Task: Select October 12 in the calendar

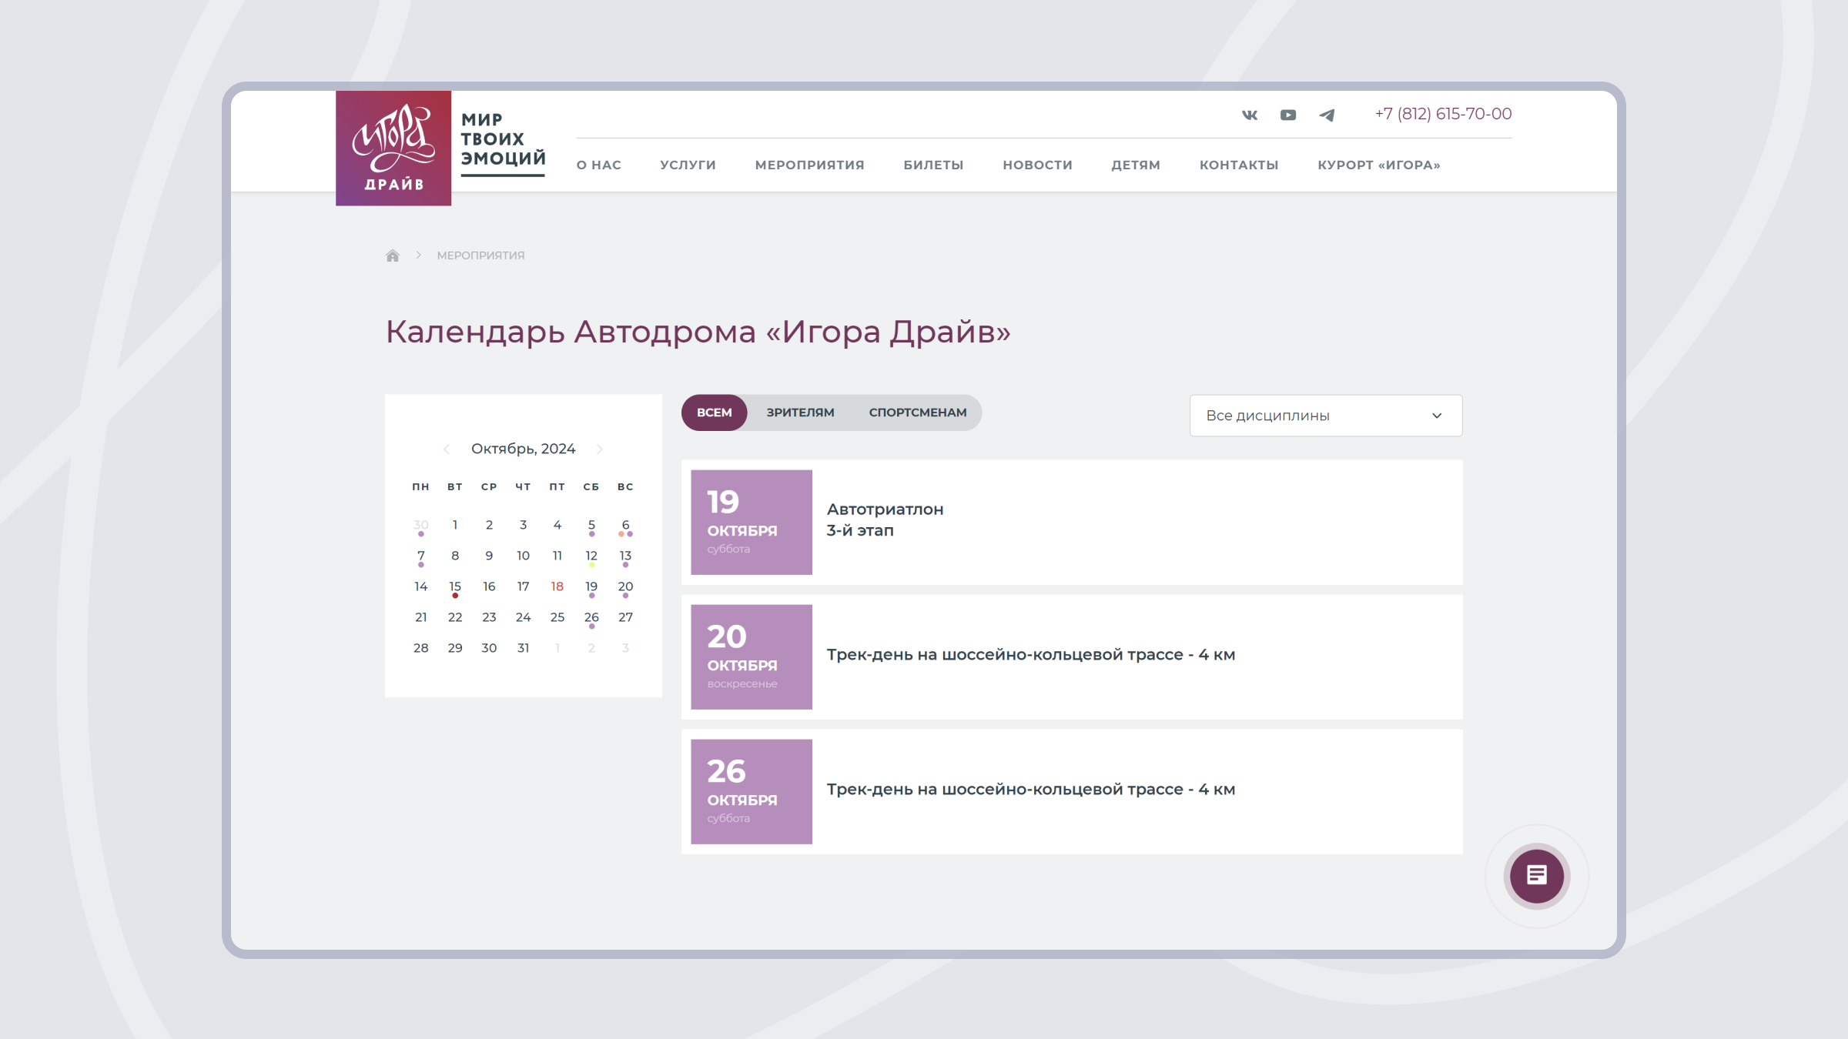Action: 591,556
